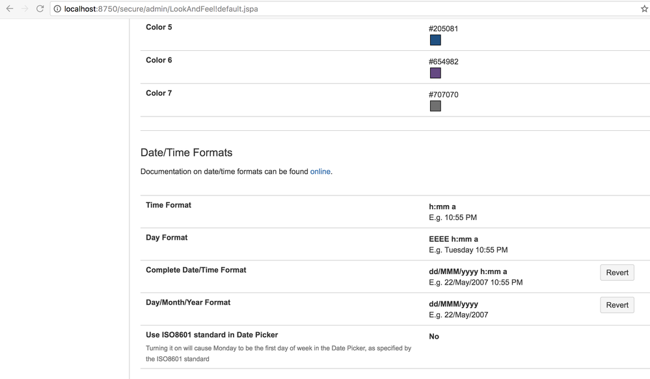Click the Date/Time Formats heading
This screenshot has height=379, width=650.
point(186,152)
